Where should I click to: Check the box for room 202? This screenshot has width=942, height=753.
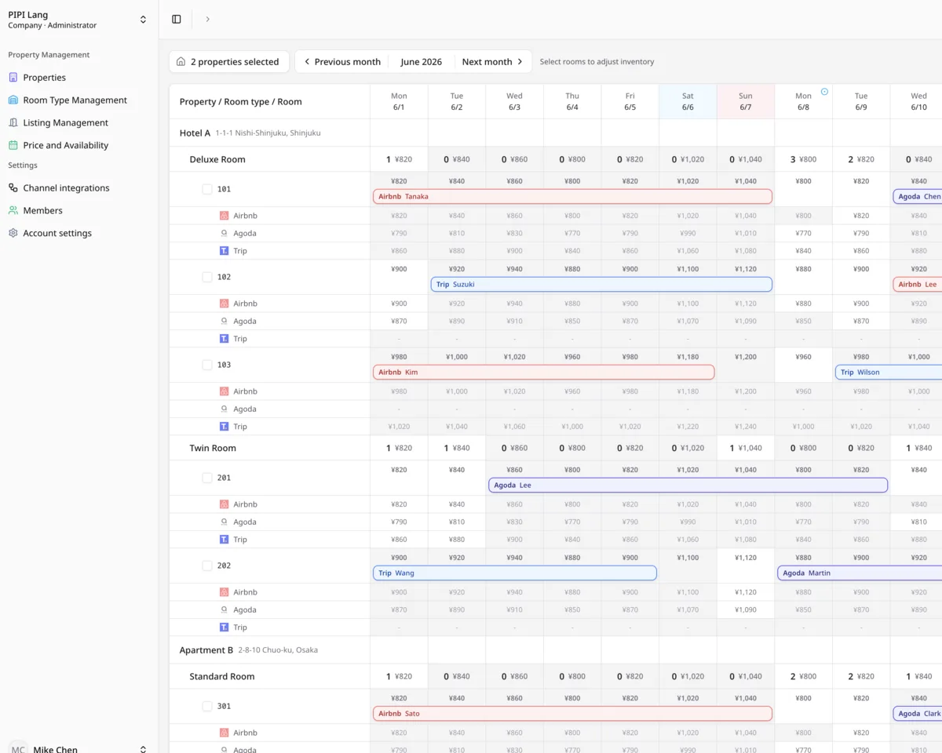click(207, 566)
